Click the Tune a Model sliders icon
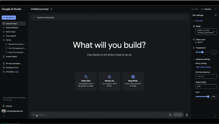219x124 pixels. [4, 36]
